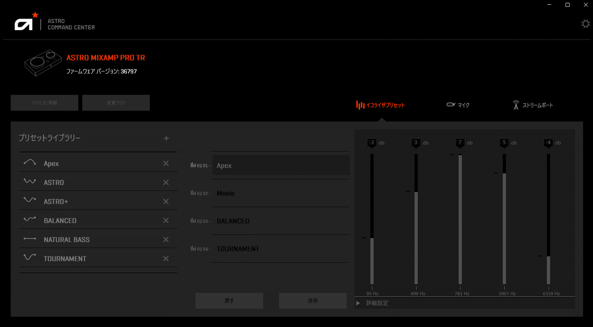Open settings via the gear icon
This screenshot has width=593, height=327.
click(x=585, y=24)
